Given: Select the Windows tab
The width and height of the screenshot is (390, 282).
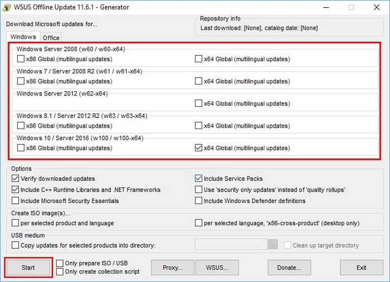Looking at the screenshot, I should [x=23, y=37].
